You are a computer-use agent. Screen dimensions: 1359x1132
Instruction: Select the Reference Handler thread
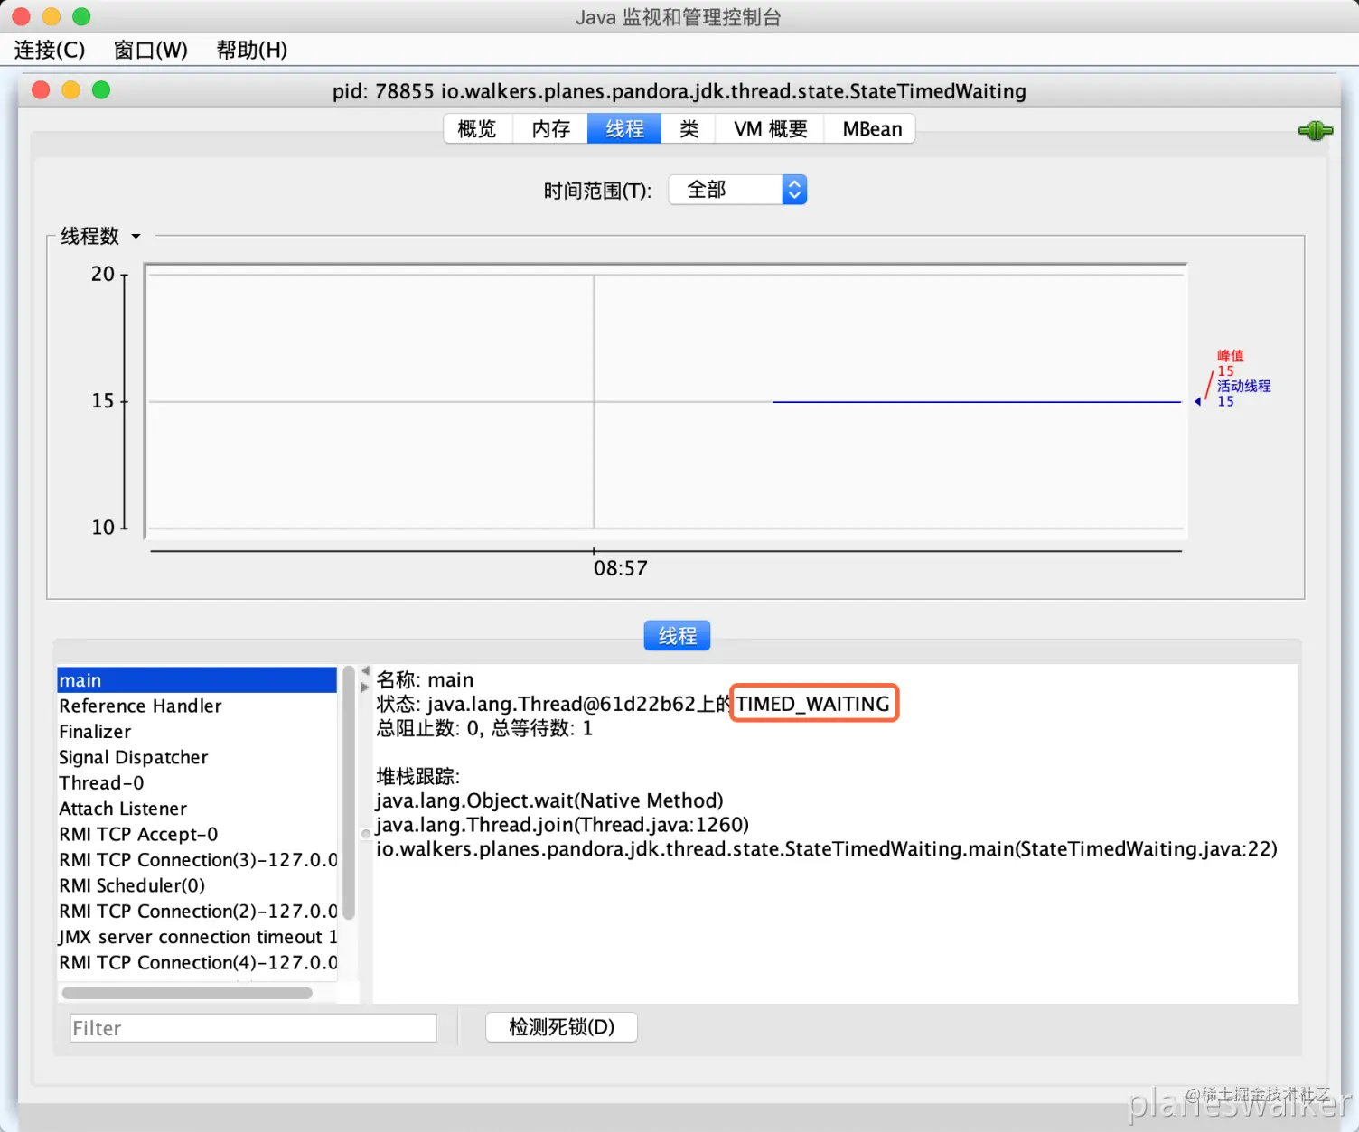click(140, 706)
